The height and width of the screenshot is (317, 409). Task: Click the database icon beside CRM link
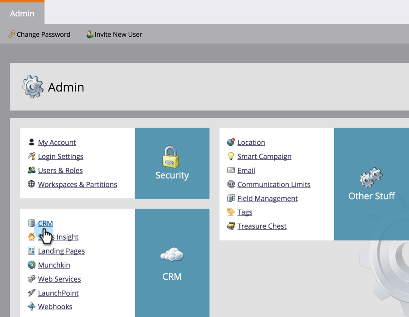tap(31, 223)
